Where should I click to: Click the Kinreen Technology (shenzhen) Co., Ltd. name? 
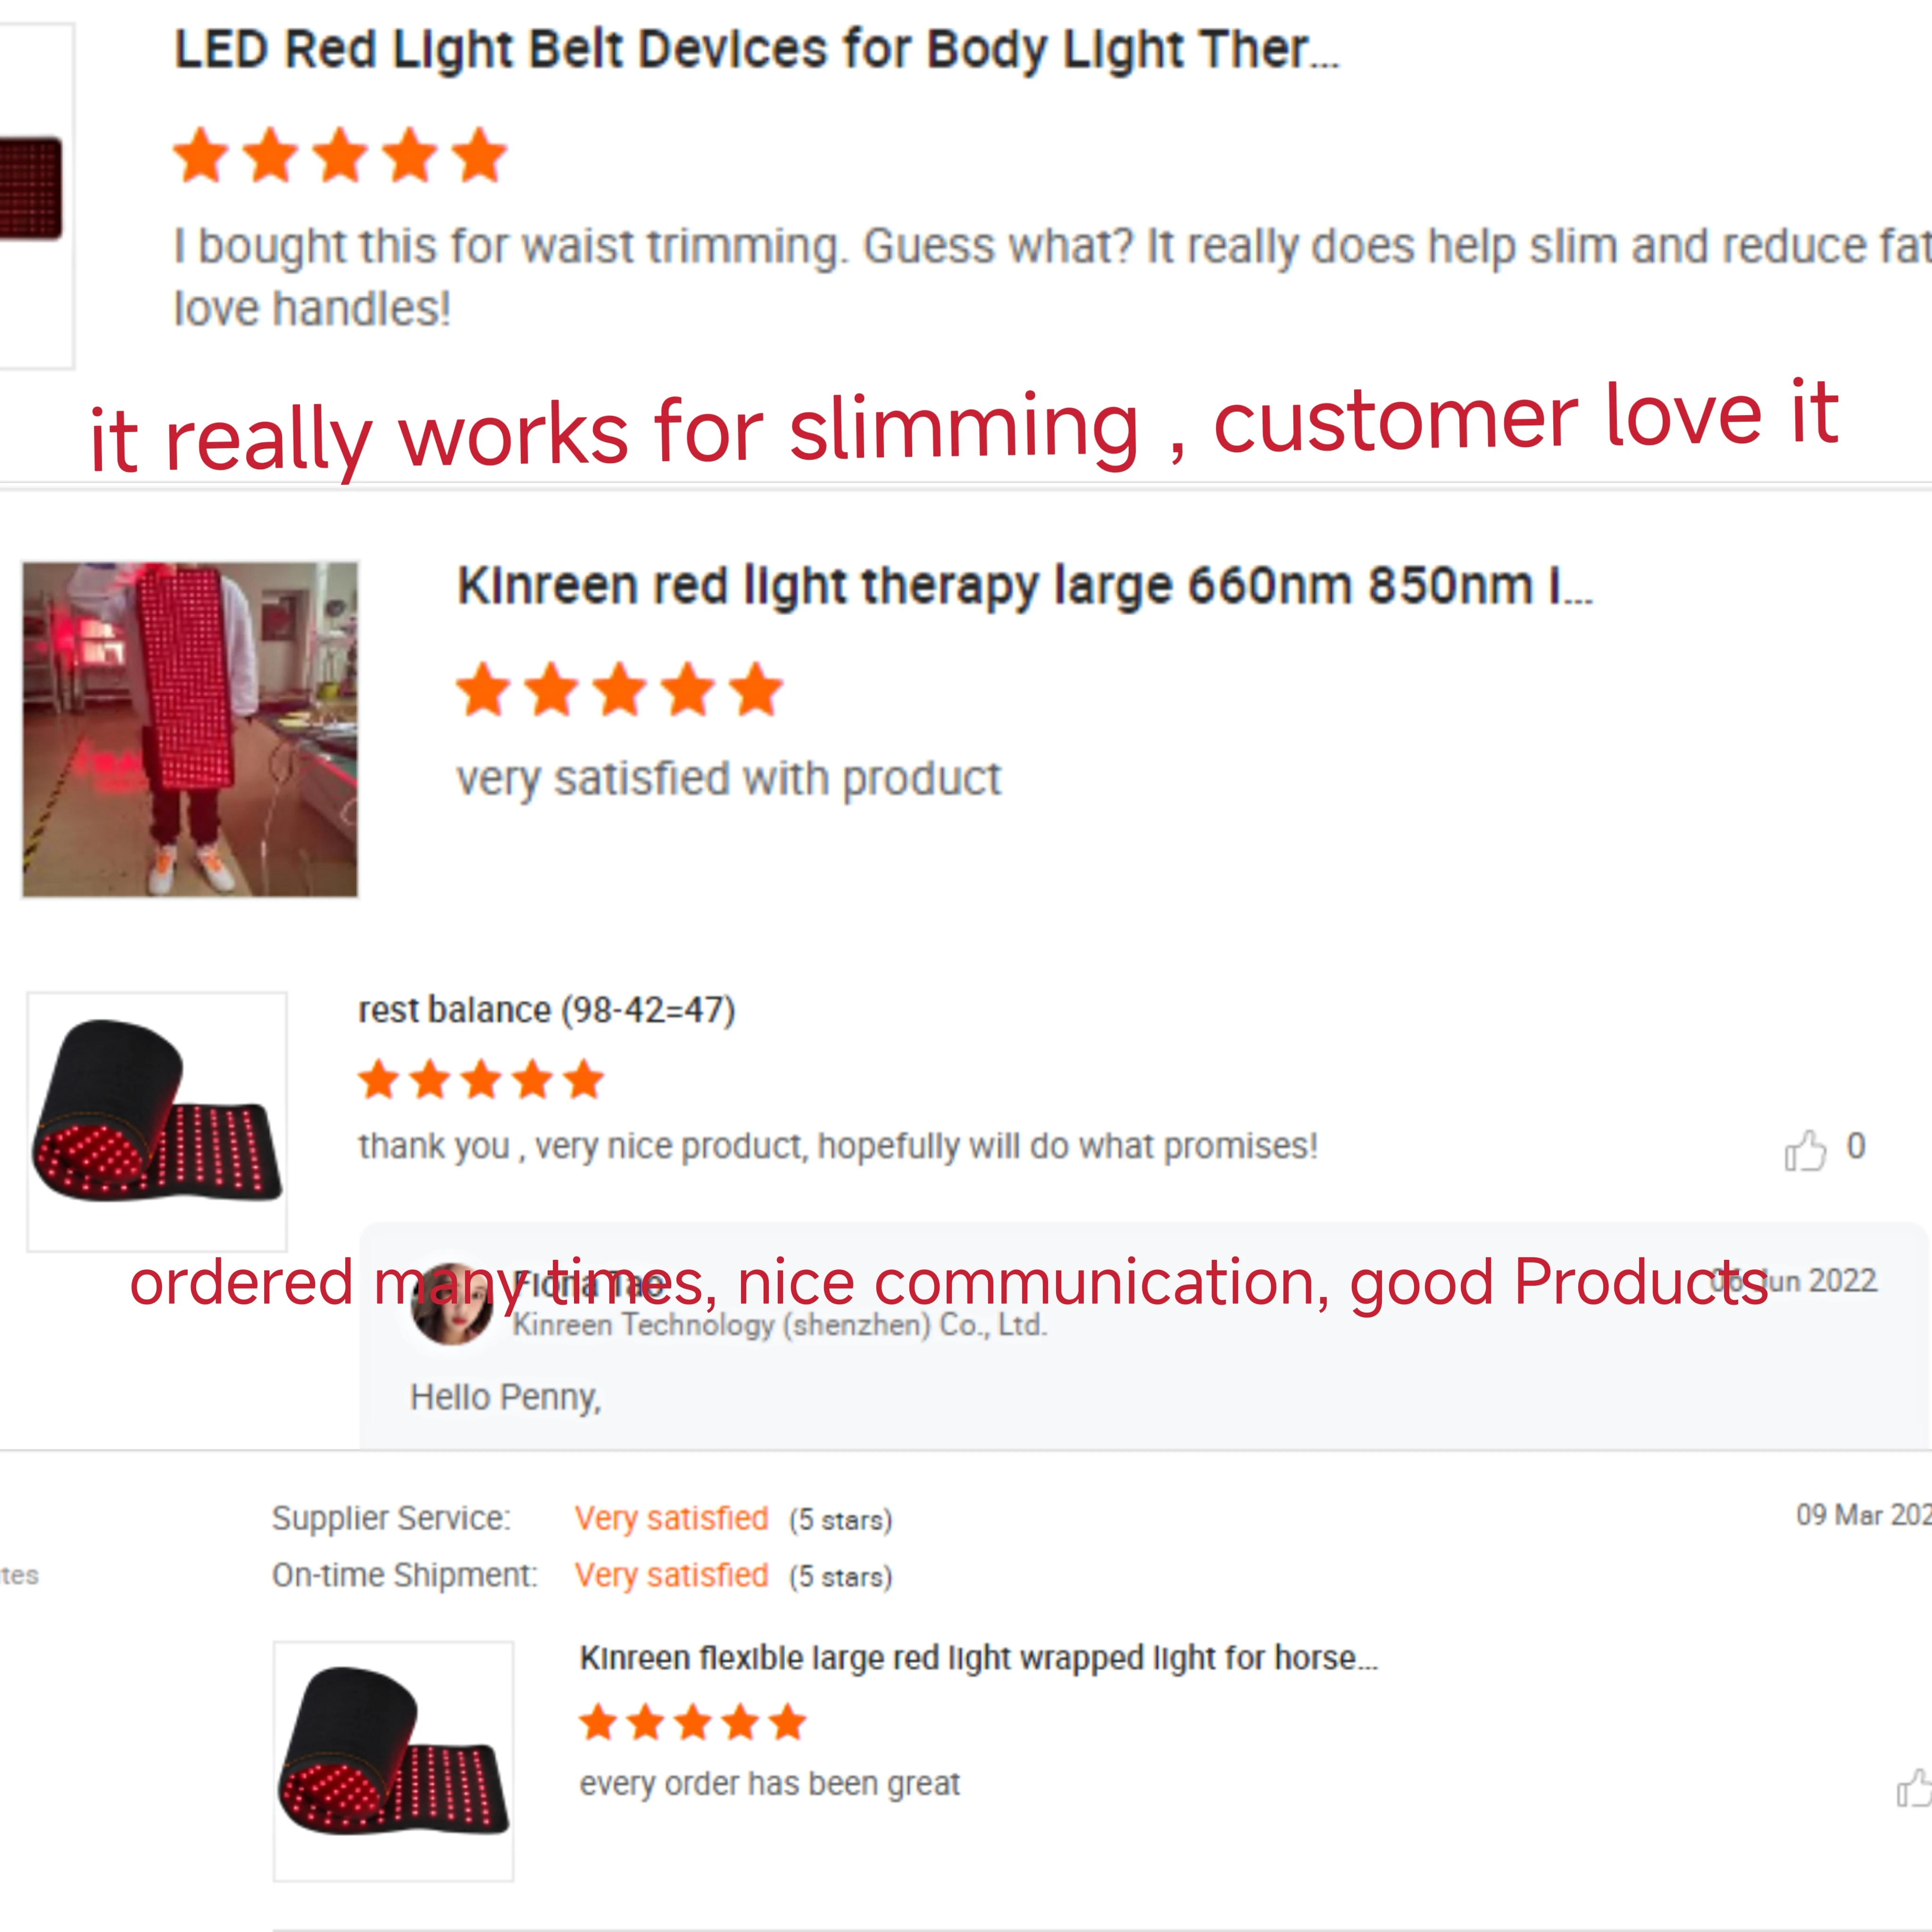[779, 1325]
